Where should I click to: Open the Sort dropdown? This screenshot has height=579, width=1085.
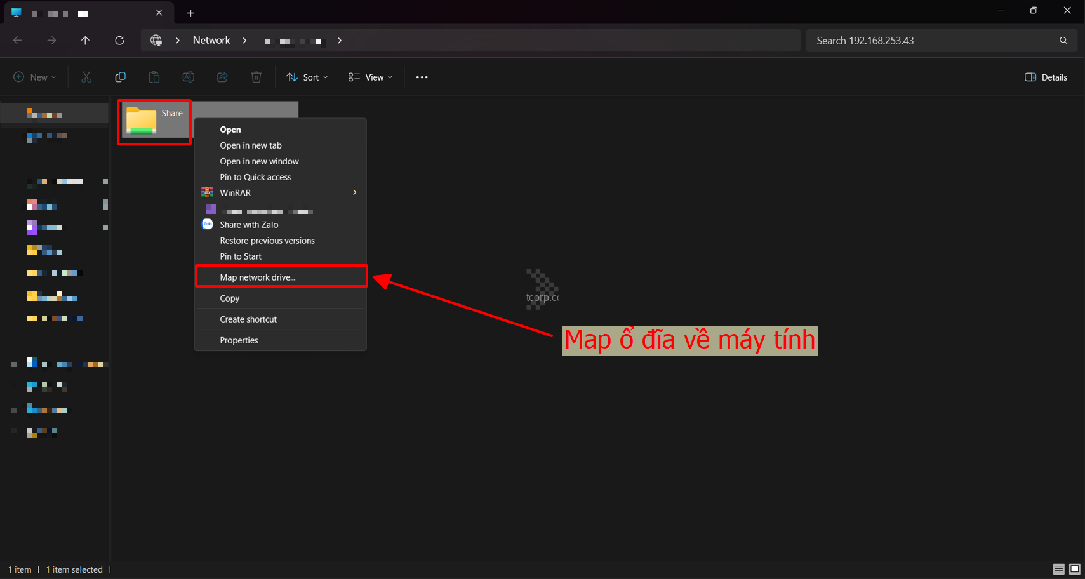pyautogui.click(x=307, y=77)
